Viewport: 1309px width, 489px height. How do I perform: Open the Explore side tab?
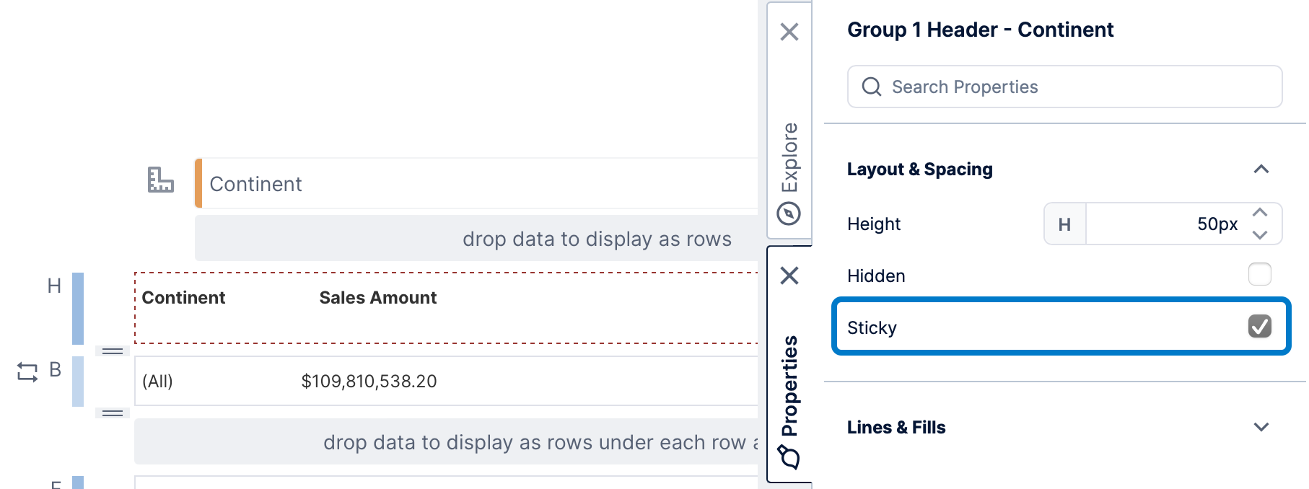tap(790, 157)
